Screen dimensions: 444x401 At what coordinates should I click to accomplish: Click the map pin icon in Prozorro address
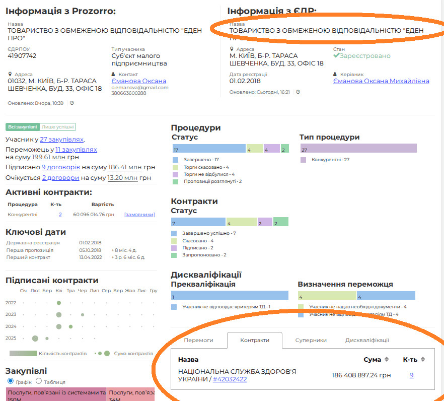pos(10,74)
